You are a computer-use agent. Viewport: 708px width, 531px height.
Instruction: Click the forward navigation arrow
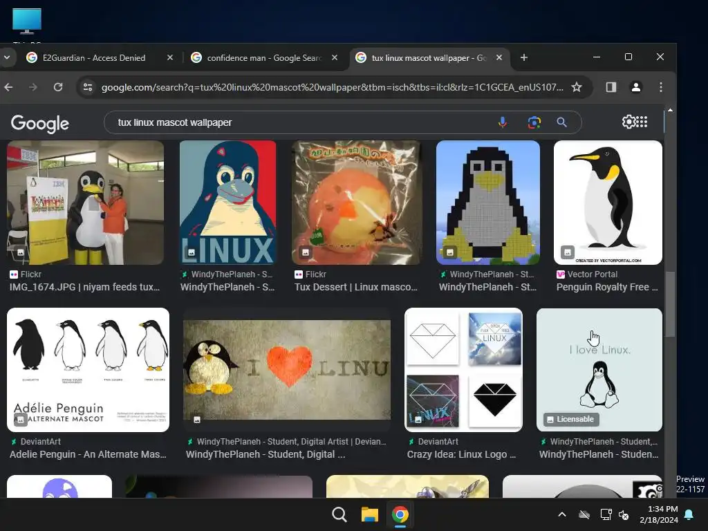click(33, 87)
